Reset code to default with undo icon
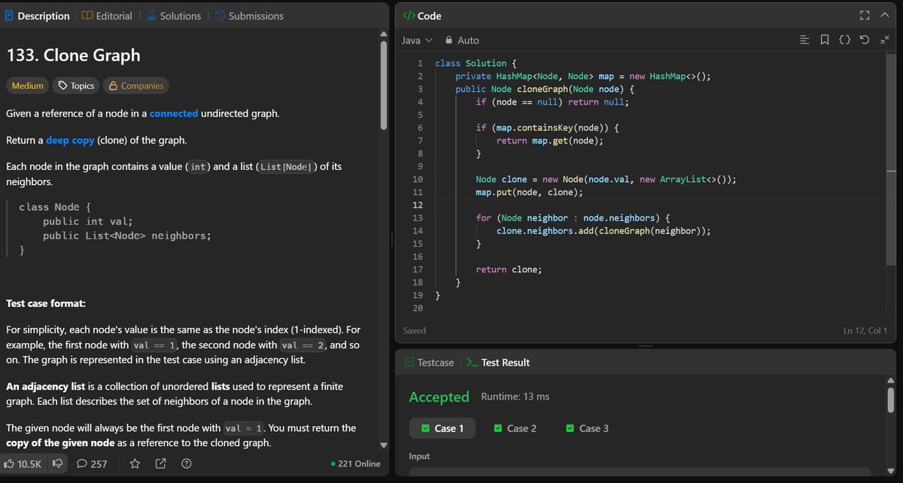903x483 pixels. 865,40
